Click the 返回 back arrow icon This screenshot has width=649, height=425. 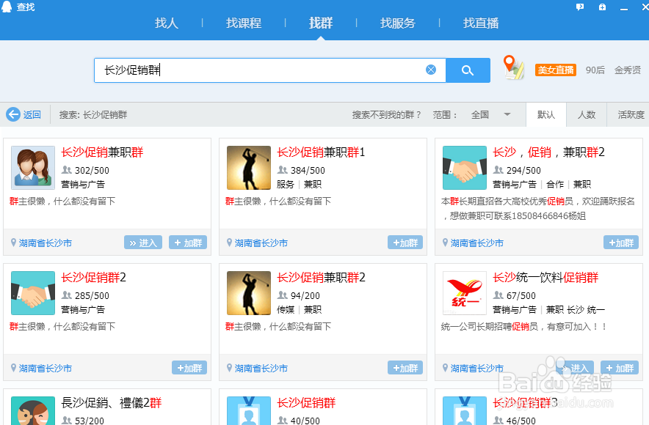pos(12,114)
